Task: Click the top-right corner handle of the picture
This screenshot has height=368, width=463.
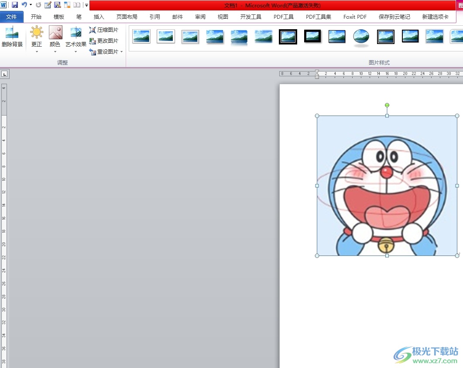Action: (x=457, y=116)
